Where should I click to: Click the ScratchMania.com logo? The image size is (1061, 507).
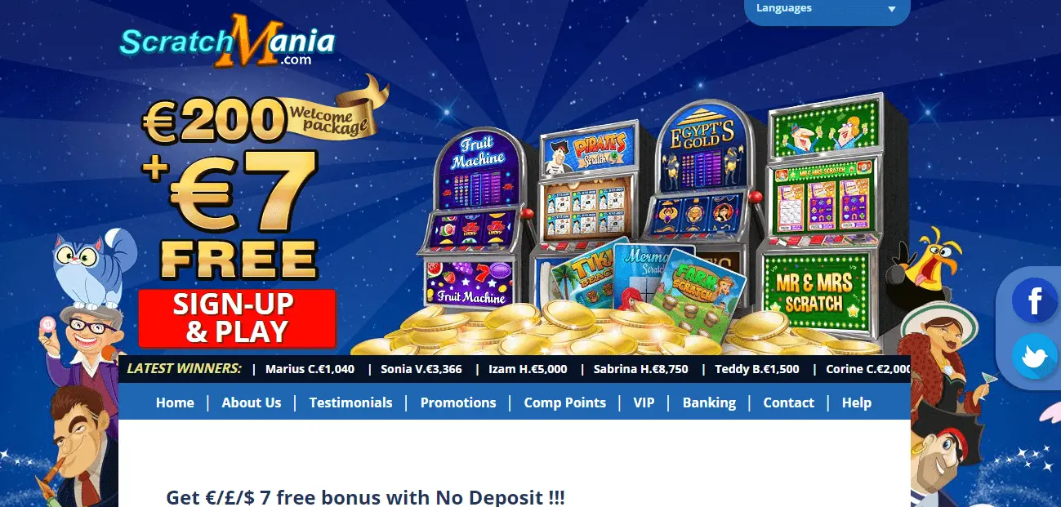click(227, 42)
